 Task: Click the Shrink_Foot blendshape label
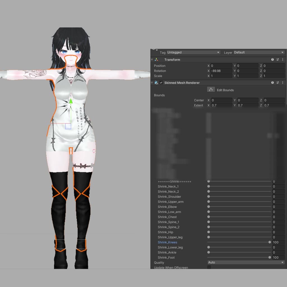[166, 257]
